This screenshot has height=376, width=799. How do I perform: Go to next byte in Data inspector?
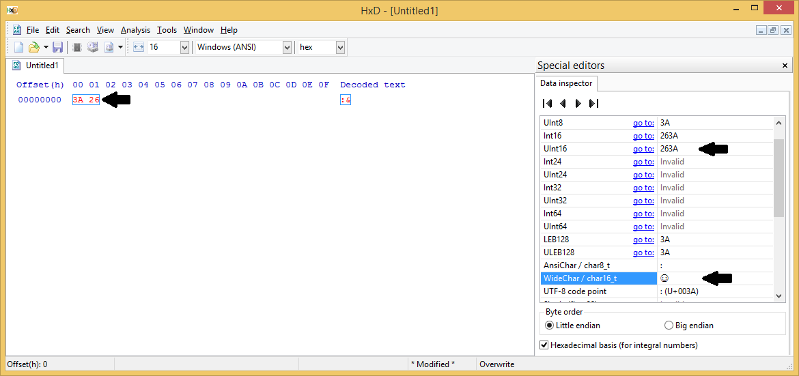[x=578, y=104]
